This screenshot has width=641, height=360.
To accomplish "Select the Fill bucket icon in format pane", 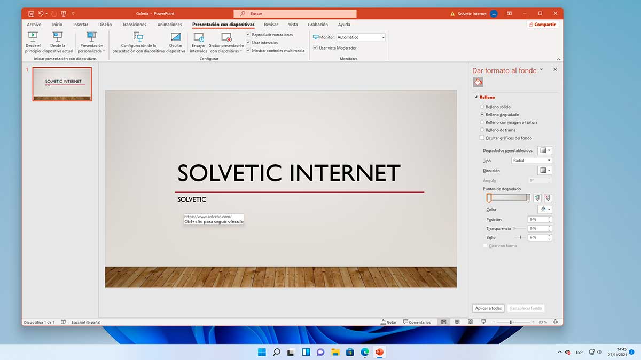I will 478,82.
